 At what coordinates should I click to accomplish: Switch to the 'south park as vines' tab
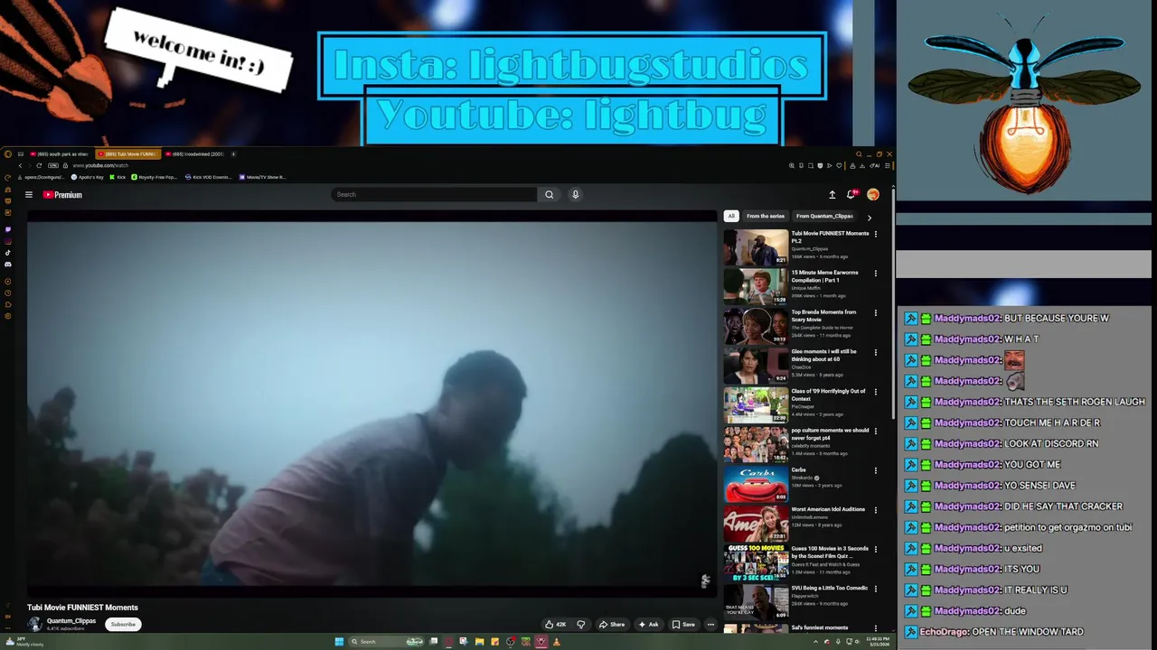[59, 154]
